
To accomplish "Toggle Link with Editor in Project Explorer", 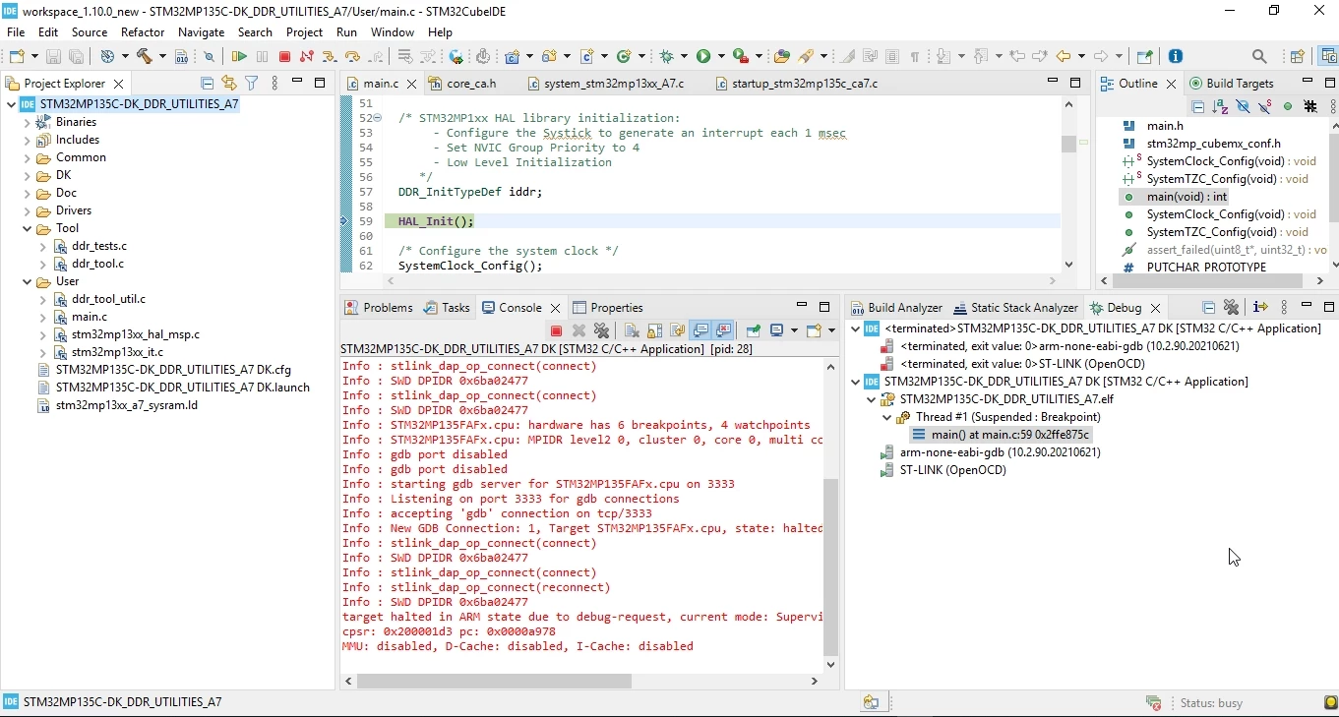I will click(x=229, y=84).
